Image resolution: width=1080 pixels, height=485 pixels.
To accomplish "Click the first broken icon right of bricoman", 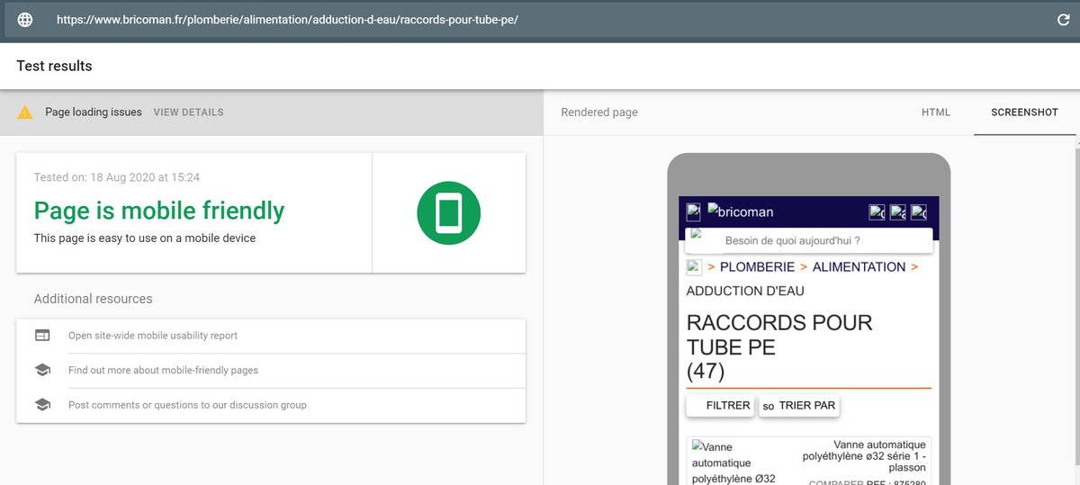I will click(x=877, y=212).
